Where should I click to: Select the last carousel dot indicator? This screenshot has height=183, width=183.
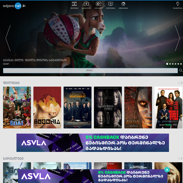tap(181, 64)
